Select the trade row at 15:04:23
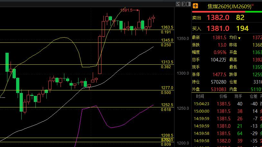The height and width of the screenshot is (147, 262). [227, 104]
